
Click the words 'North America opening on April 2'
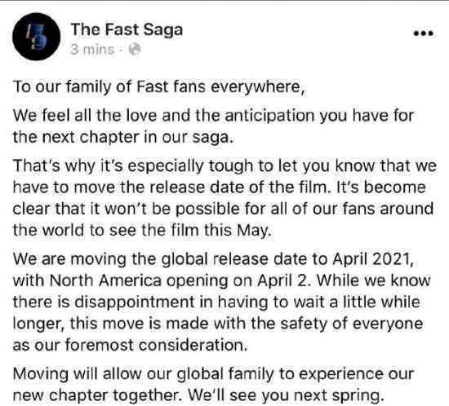tap(180, 280)
